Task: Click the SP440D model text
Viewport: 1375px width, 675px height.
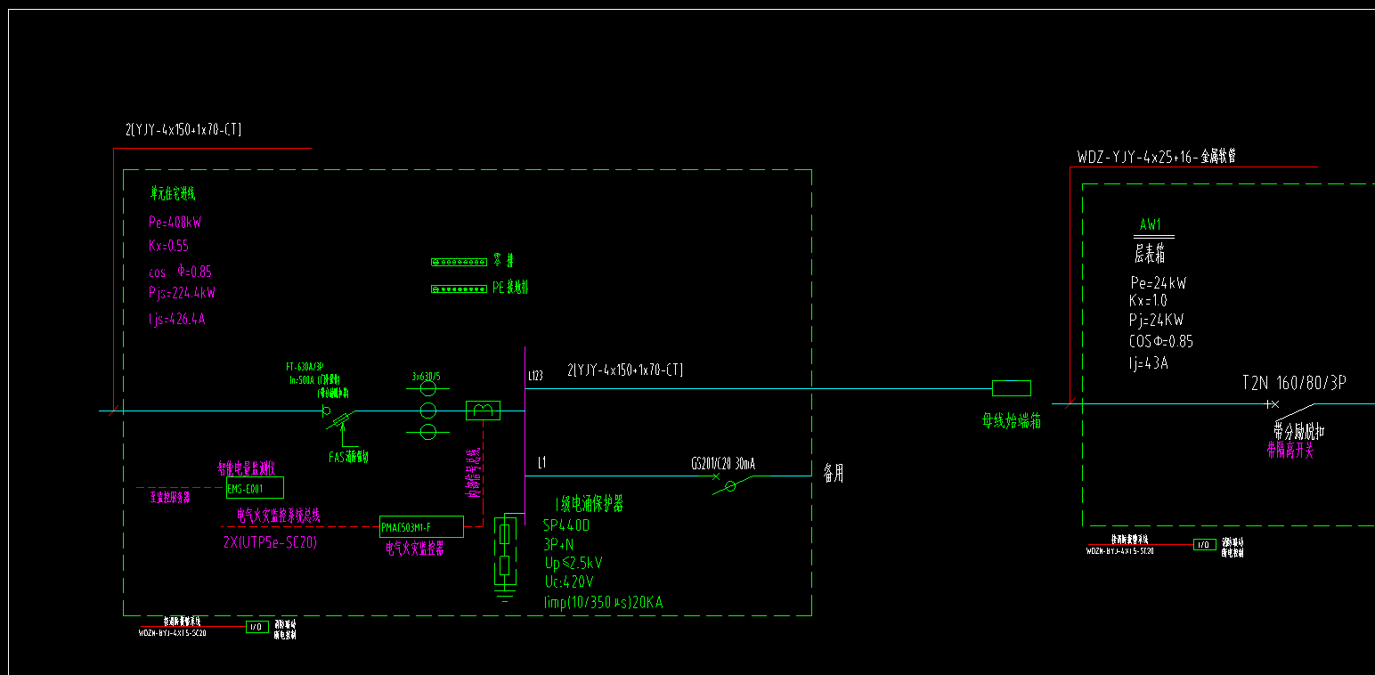Action: coord(566,525)
